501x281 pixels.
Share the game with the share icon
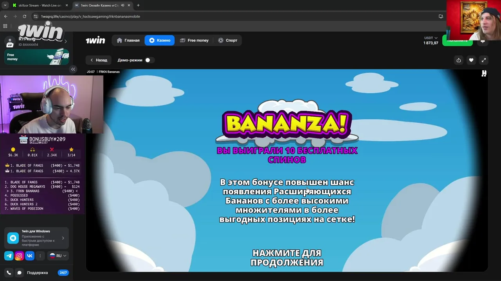(x=458, y=60)
